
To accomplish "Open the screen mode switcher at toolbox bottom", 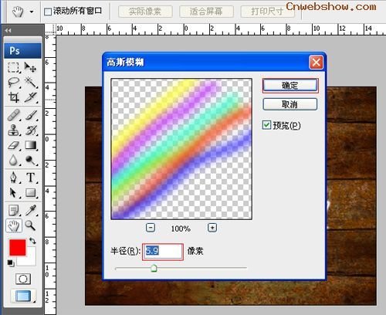I will click(x=23, y=296).
